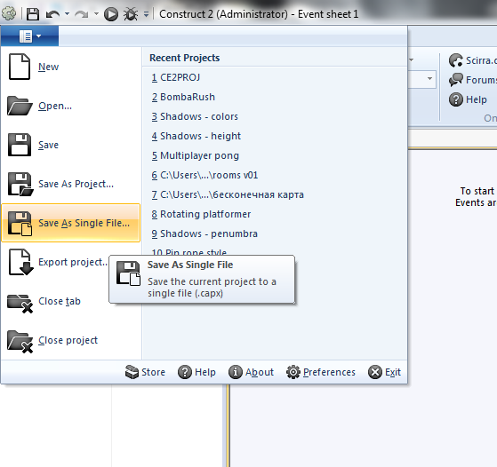Click the Exit X icon
The width and height of the screenshot is (497, 467).
pyautogui.click(x=375, y=372)
